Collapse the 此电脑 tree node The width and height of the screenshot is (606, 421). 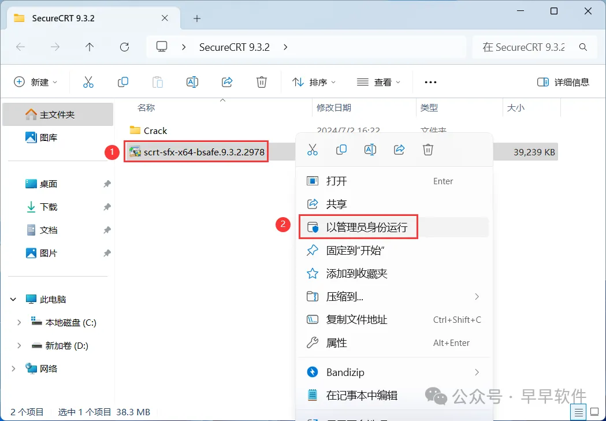tap(13, 299)
